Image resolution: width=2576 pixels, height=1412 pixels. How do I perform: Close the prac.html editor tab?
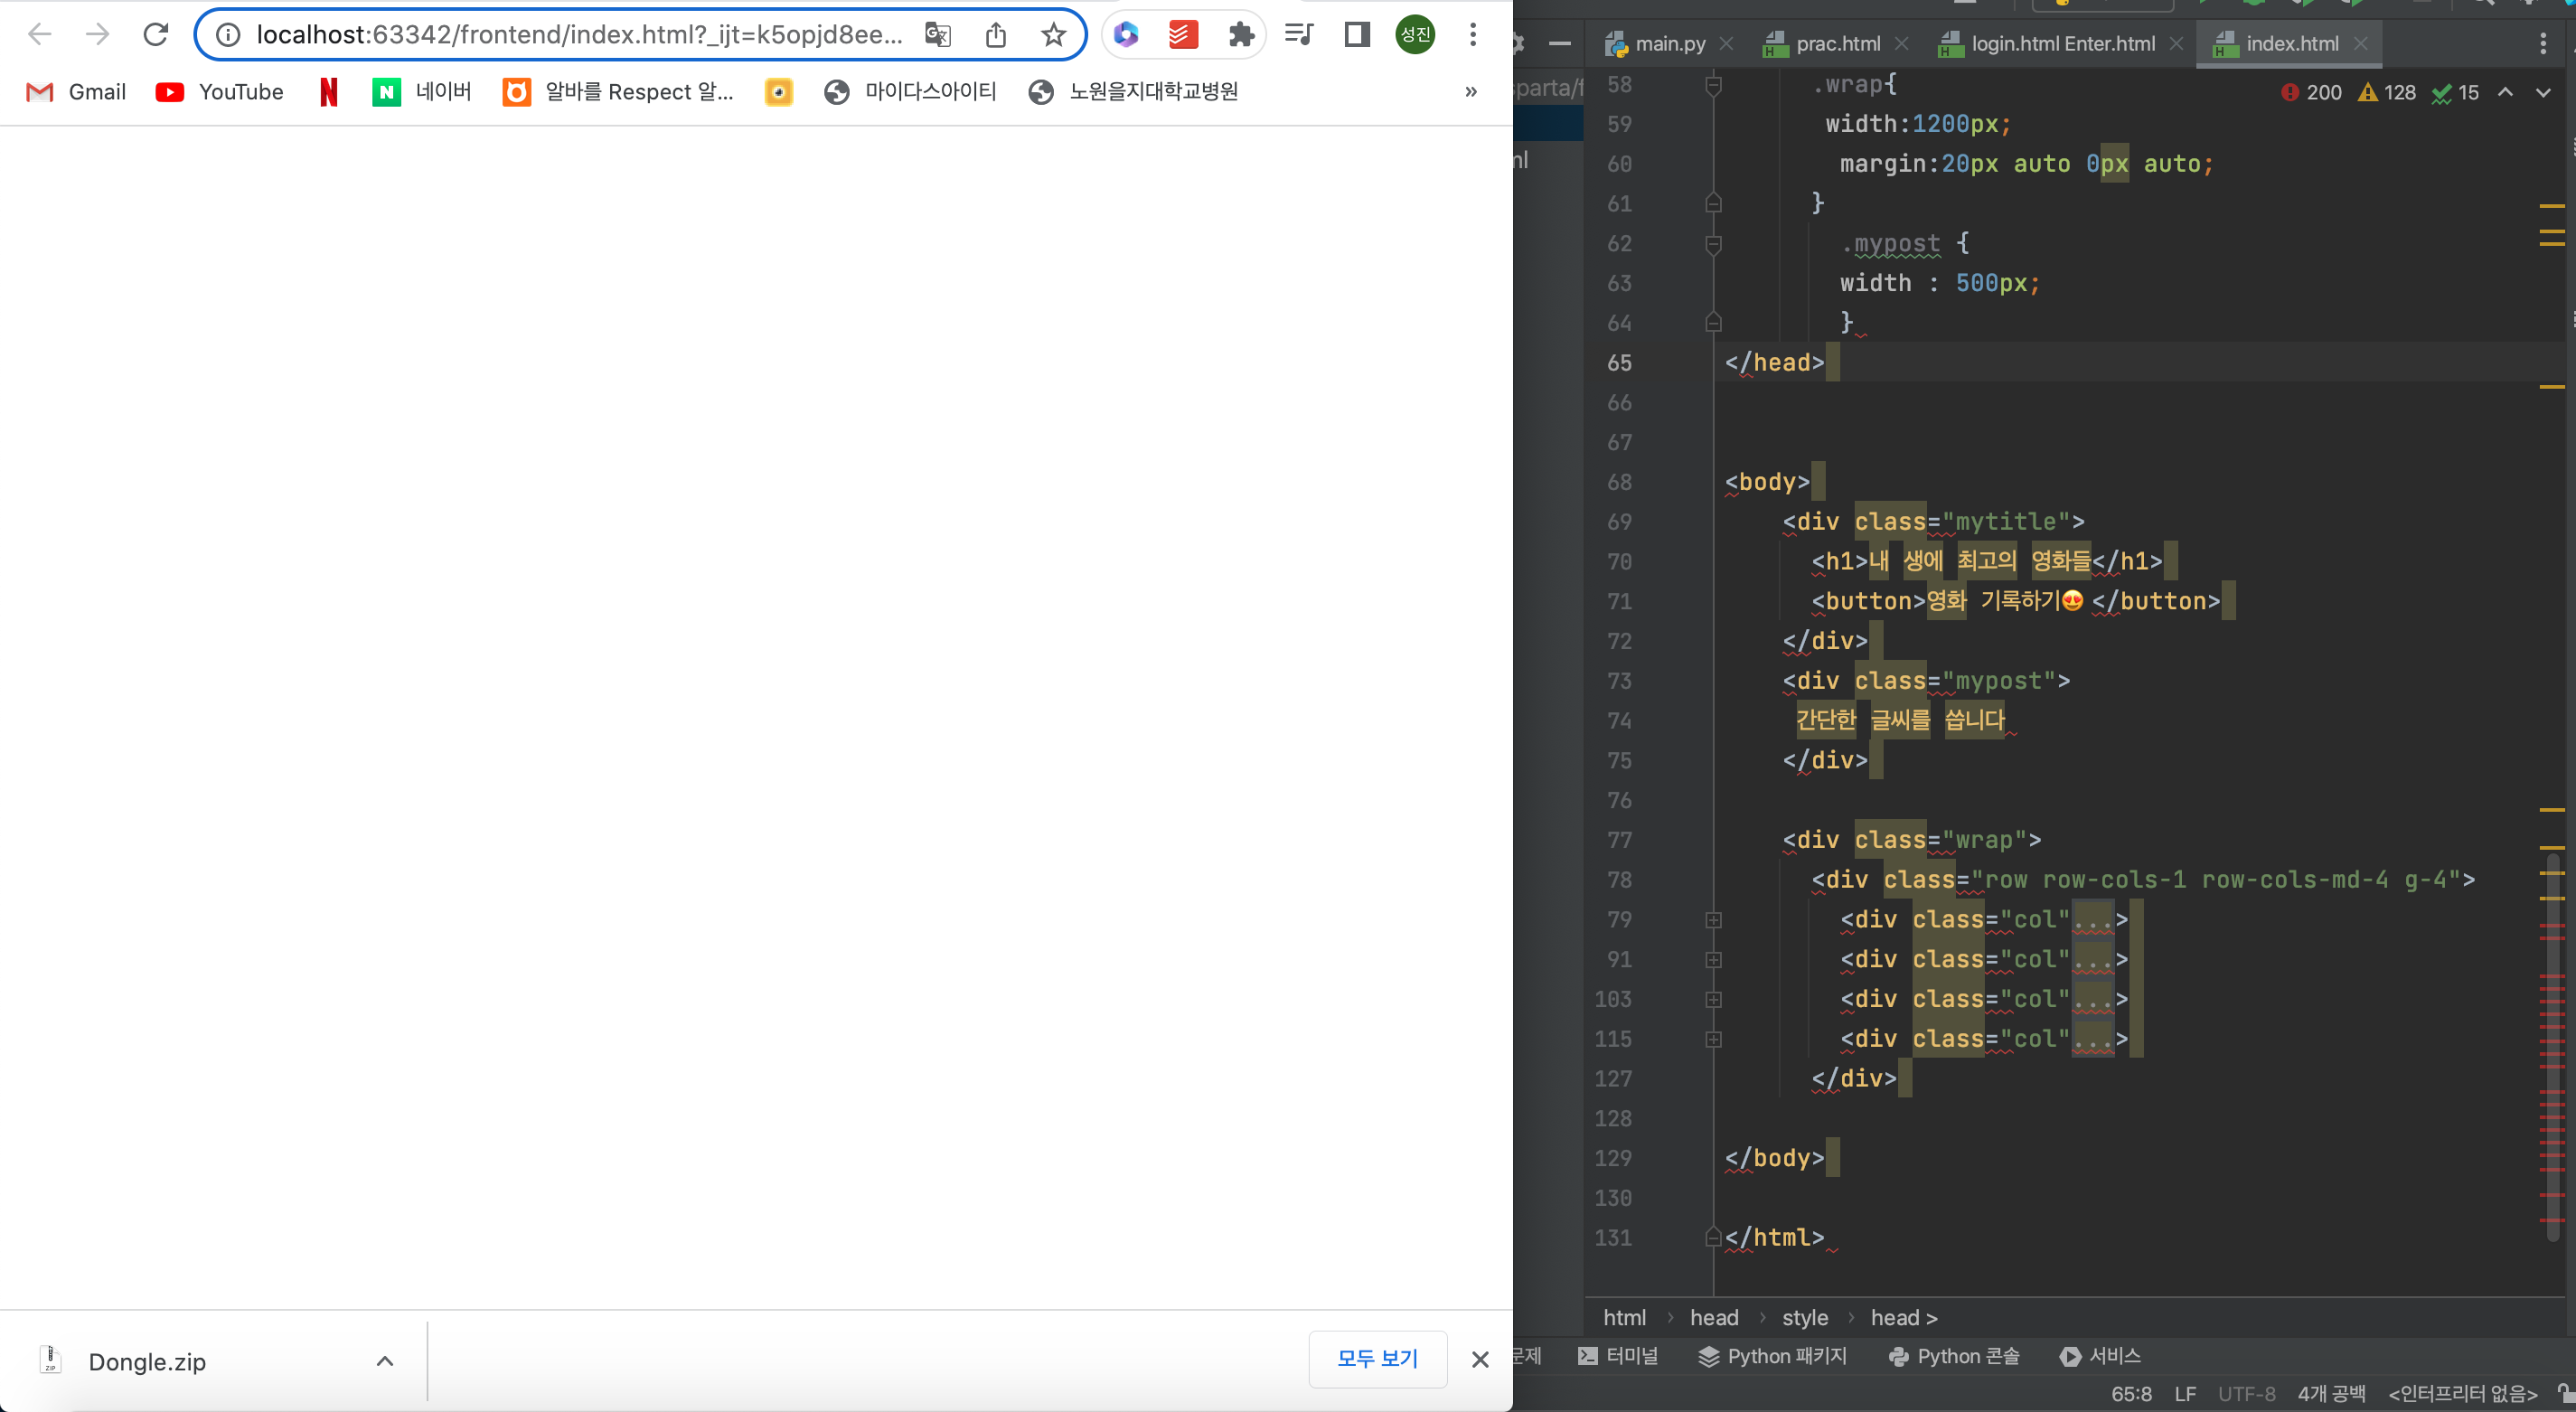[1901, 44]
